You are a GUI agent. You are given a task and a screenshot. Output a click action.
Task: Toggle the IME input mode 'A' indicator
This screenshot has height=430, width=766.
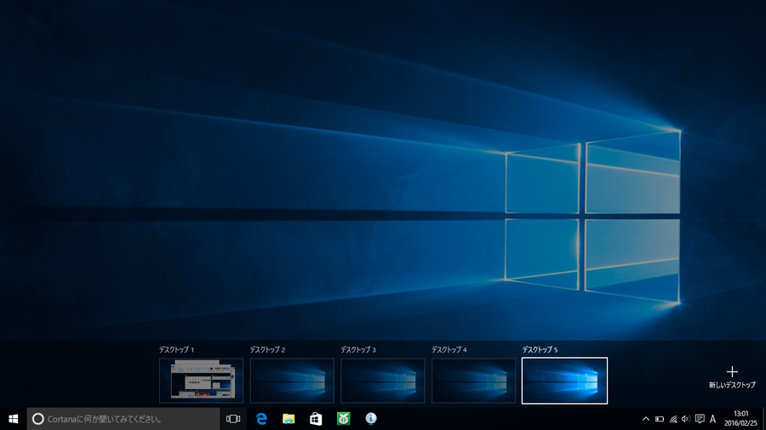coord(713,419)
